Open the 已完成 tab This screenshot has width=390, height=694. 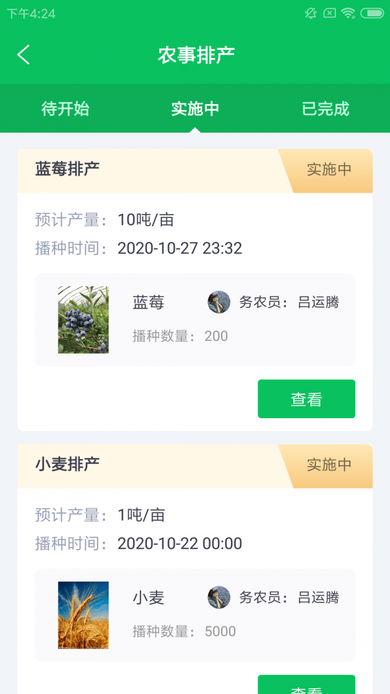coord(326,109)
